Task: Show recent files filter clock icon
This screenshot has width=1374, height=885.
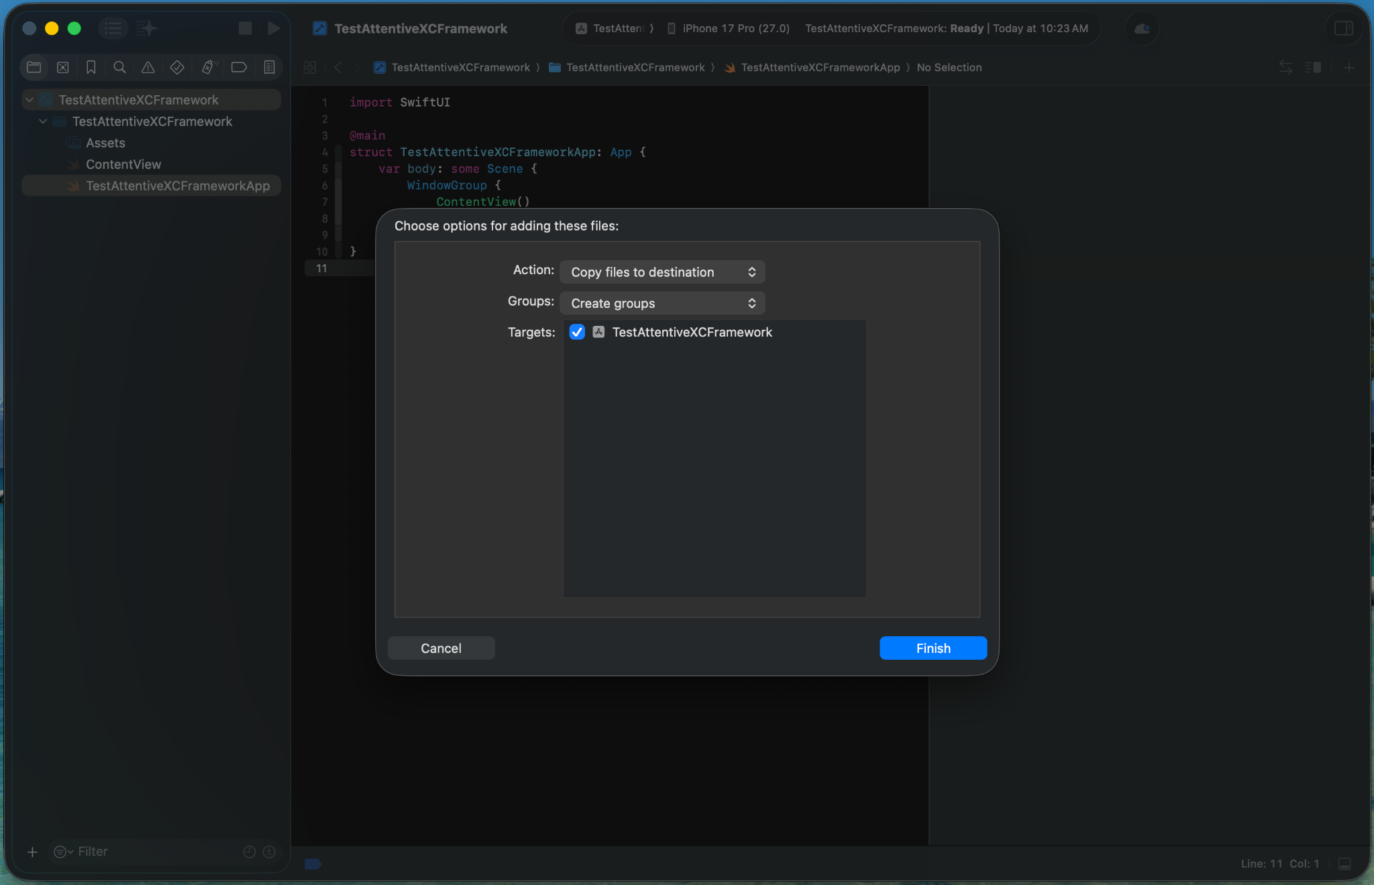Action: click(x=250, y=851)
